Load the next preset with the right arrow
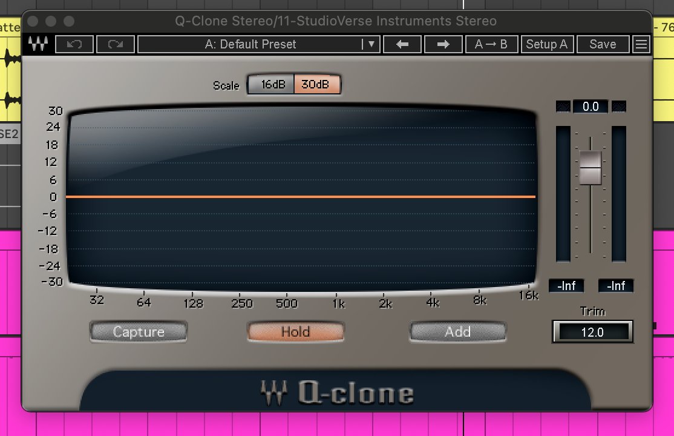Screen dimensions: 674x436 443,44
